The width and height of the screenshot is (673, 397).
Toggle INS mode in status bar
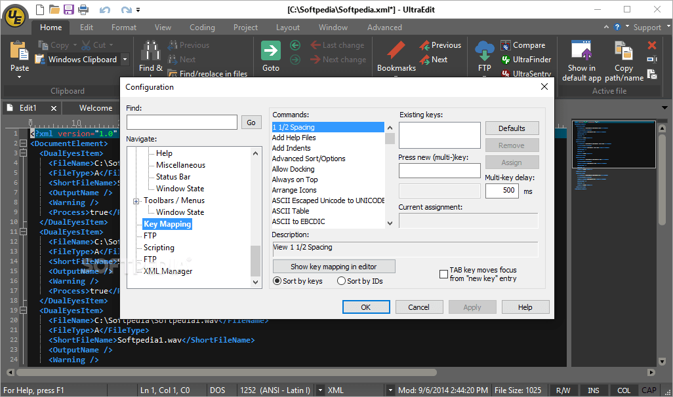(x=593, y=390)
